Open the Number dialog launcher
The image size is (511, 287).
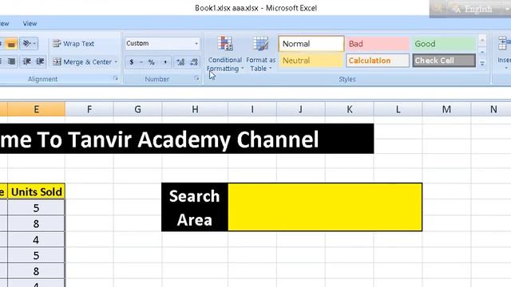coord(196,78)
